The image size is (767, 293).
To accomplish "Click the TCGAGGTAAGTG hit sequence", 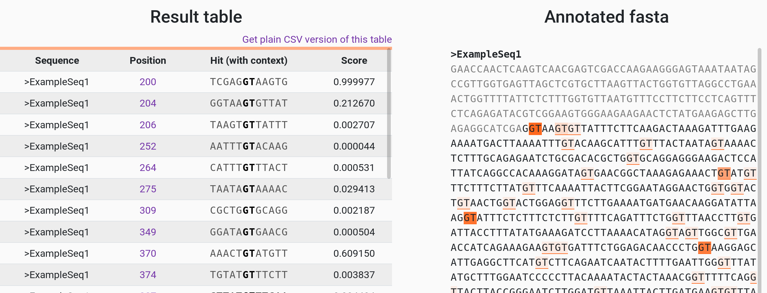I will point(249,82).
